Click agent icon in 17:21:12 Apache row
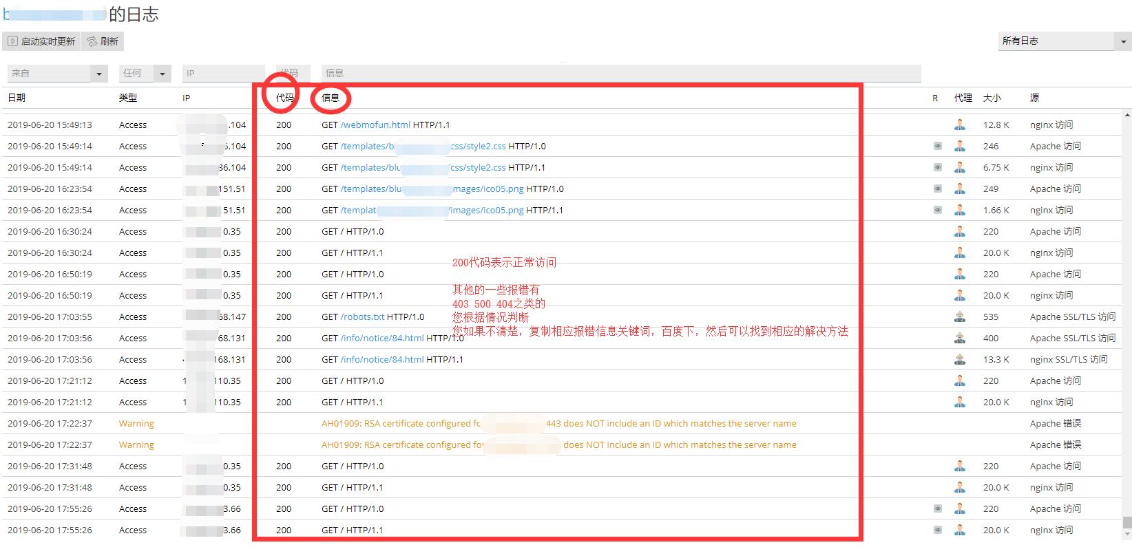The width and height of the screenshot is (1132, 547). pos(960,380)
